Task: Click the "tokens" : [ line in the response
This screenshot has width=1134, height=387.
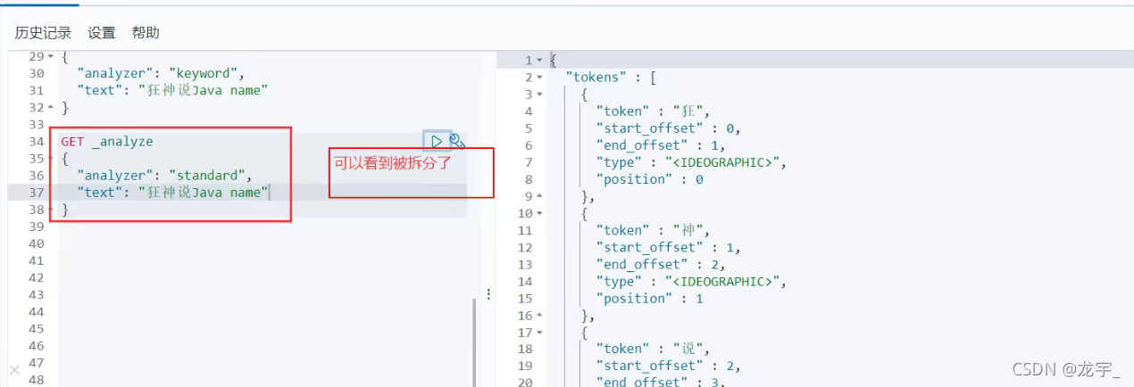Action: tap(611, 78)
